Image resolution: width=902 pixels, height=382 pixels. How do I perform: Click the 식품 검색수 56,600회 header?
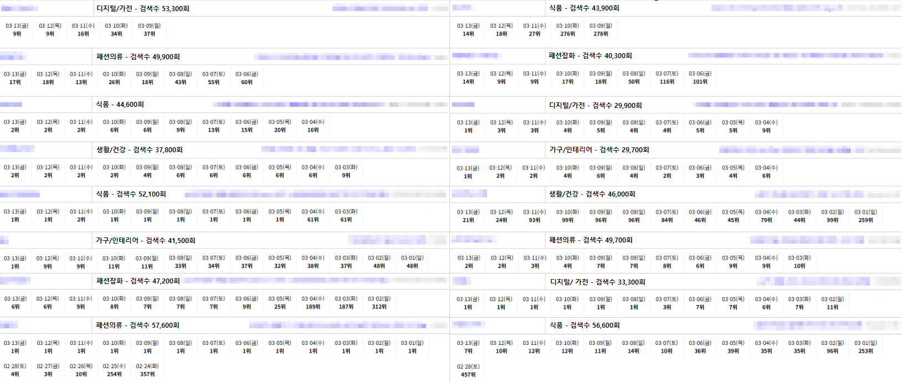point(584,326)
